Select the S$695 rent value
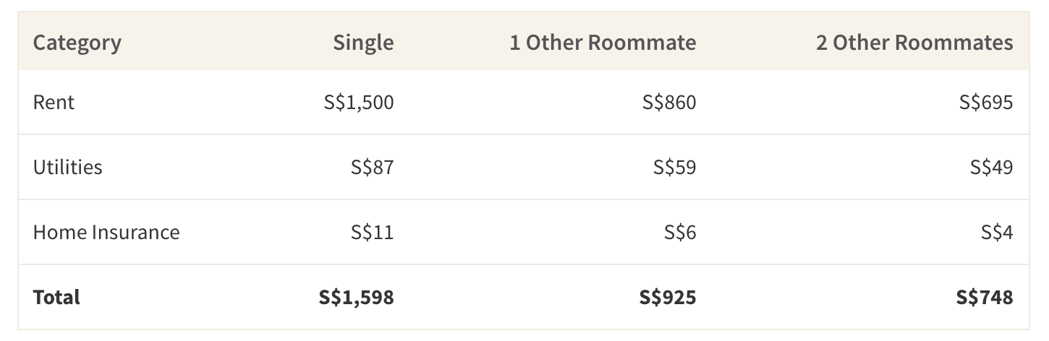 [x=986, y=102]
